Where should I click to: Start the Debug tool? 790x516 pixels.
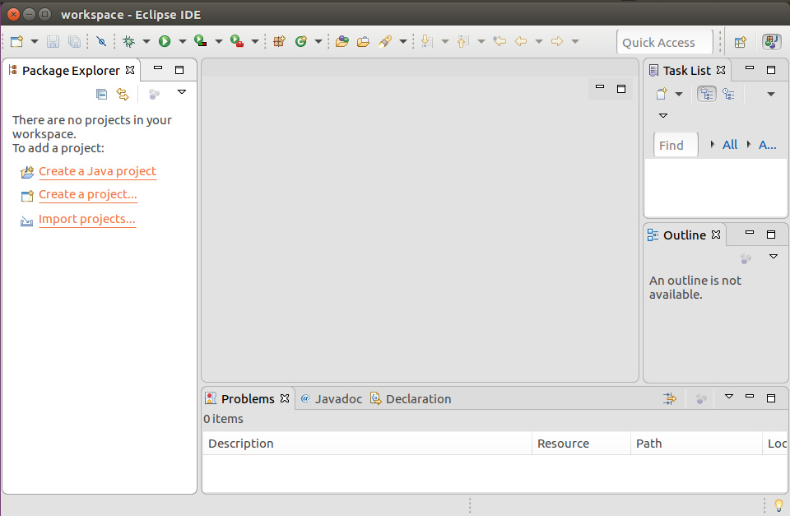coord(131,41)
